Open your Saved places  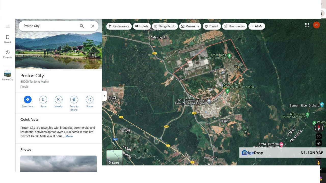click(7, 39)
